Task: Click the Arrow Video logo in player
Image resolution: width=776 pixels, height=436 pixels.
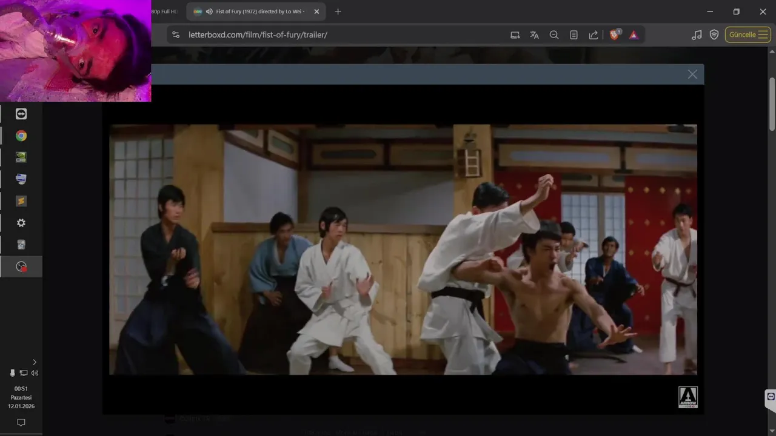Action: (x=688, y=397)
